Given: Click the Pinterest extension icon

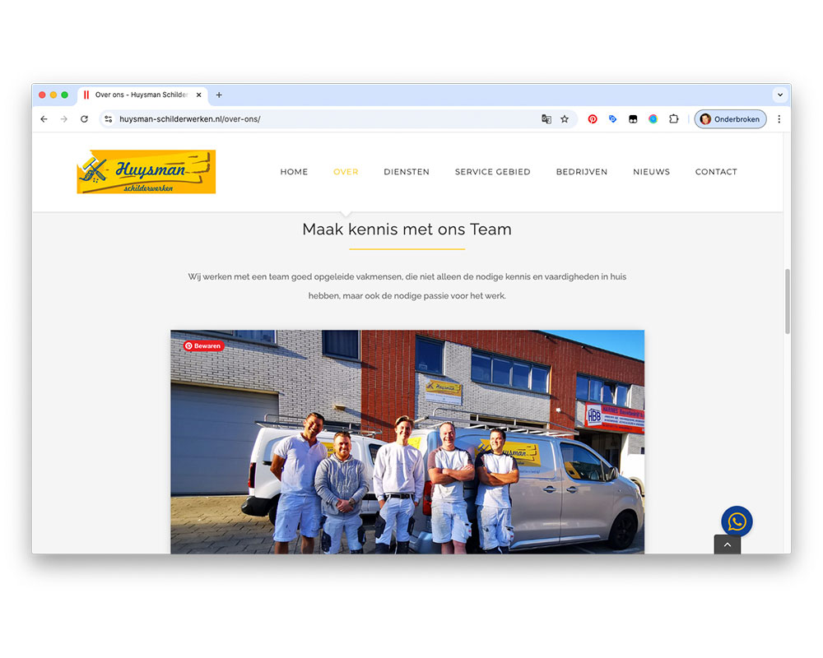Looking at the screenshot, I should (593, 119).
